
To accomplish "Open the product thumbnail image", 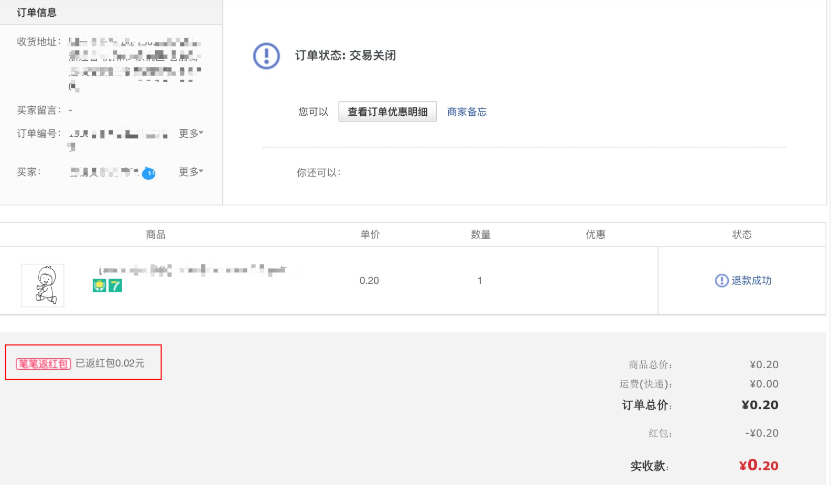I will 42,285.
